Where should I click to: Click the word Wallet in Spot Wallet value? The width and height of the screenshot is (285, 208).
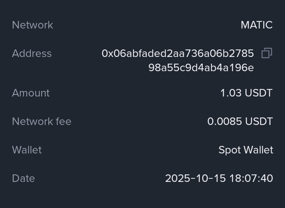(x=258, y=150)
